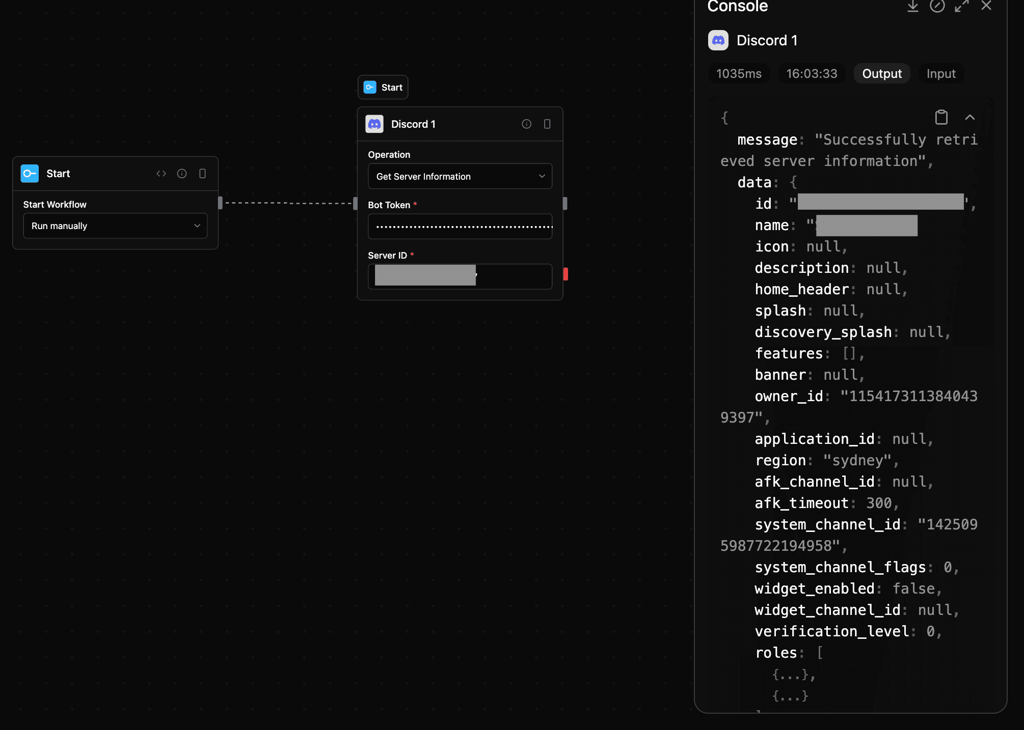1024x730 pixels.
Task: Collapse the JSON output with the chevron
Action: pos(969,117)
